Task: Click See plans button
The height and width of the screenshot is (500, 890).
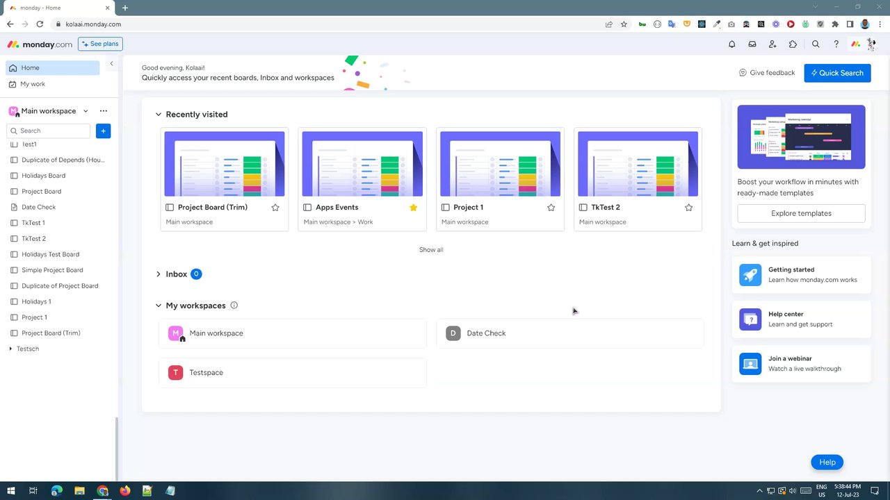Action: pyautogui.click(x=100, y=44)
